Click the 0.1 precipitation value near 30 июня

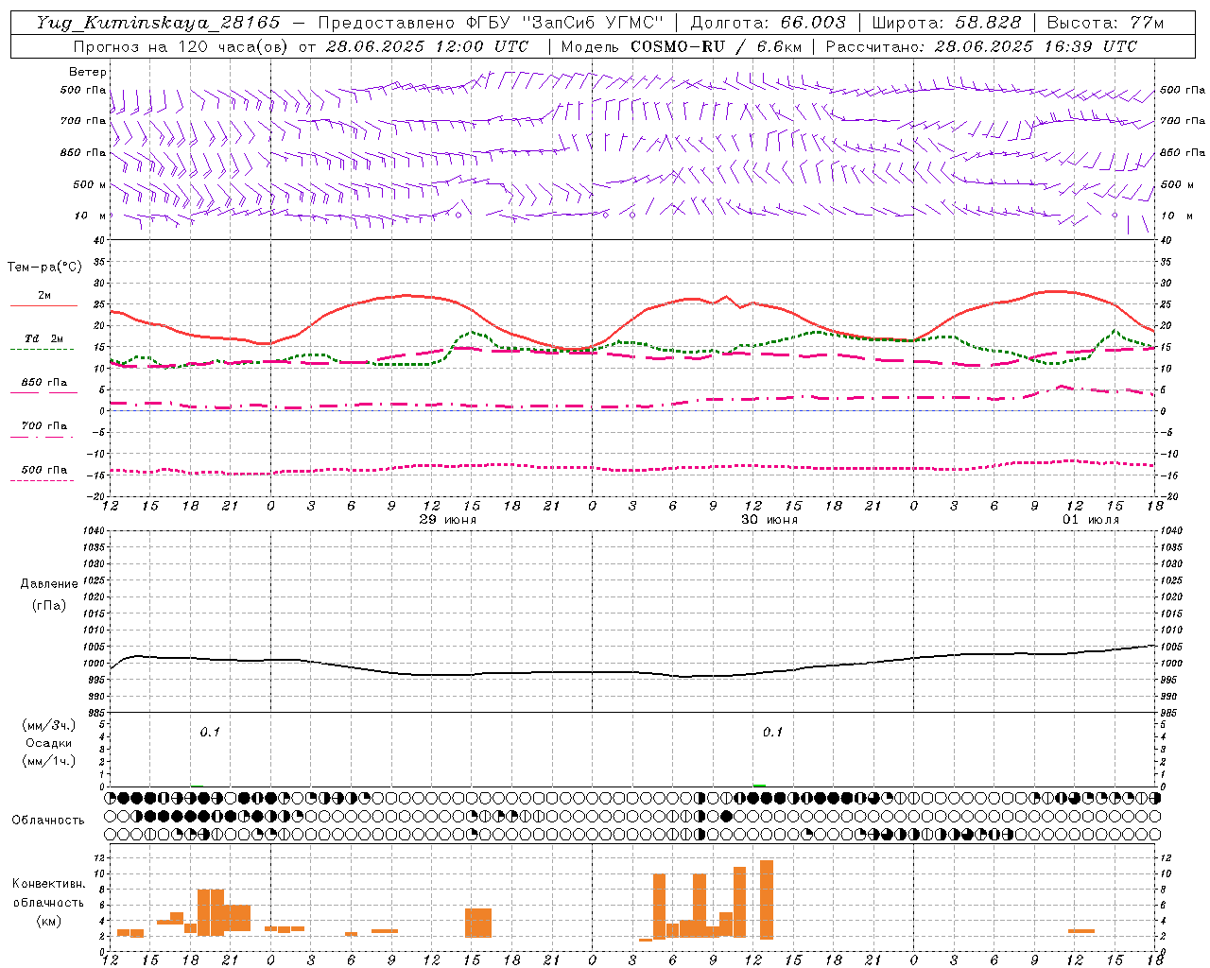[x=773, y=733]
